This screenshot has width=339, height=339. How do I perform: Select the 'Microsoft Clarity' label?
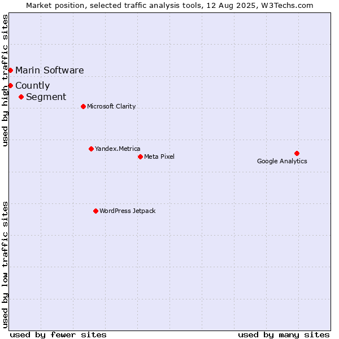click(x=111, y=106)
